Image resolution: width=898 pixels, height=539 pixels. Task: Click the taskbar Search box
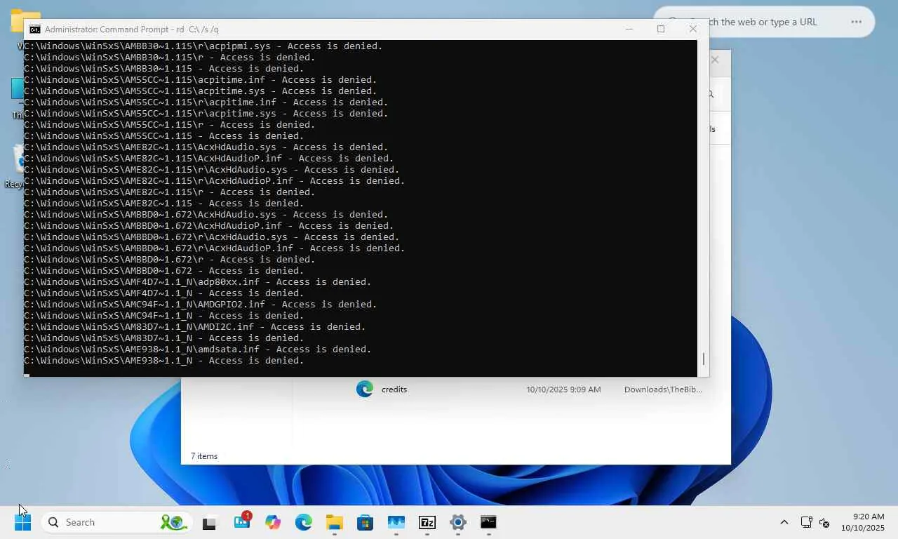coord(115,522)
